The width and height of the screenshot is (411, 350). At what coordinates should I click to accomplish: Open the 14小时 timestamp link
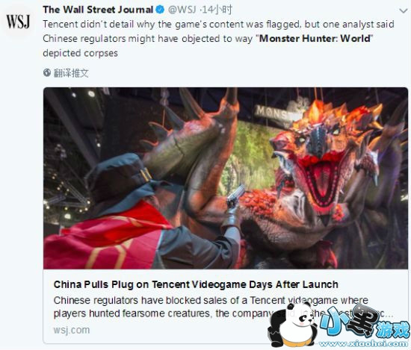tap(217, 10)
